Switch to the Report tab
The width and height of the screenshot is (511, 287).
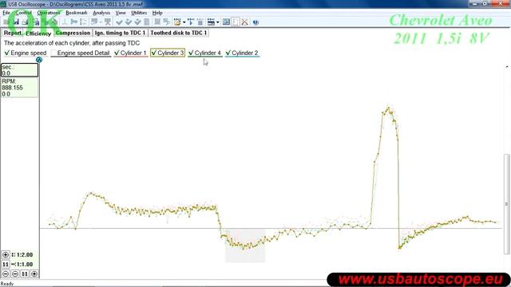pos(13,33)
